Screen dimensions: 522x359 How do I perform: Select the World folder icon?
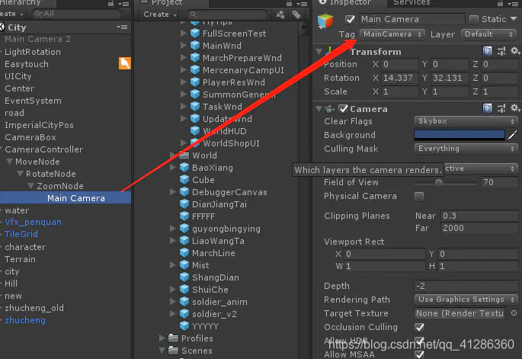click(184, 155)
